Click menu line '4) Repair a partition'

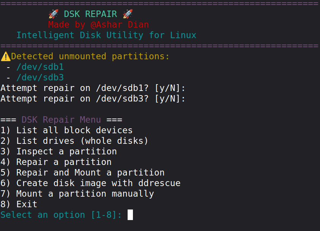point(56,162)
